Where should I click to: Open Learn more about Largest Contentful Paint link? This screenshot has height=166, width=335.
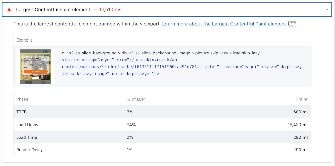coord(224,24)
